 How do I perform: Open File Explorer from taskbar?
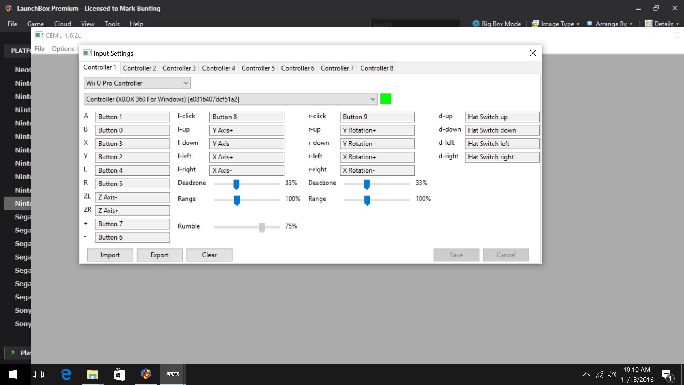pyautogui.click(x=93, y=374)
